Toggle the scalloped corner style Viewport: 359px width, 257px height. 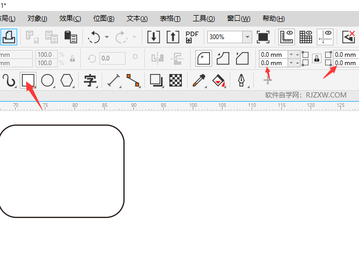point(223,58)
